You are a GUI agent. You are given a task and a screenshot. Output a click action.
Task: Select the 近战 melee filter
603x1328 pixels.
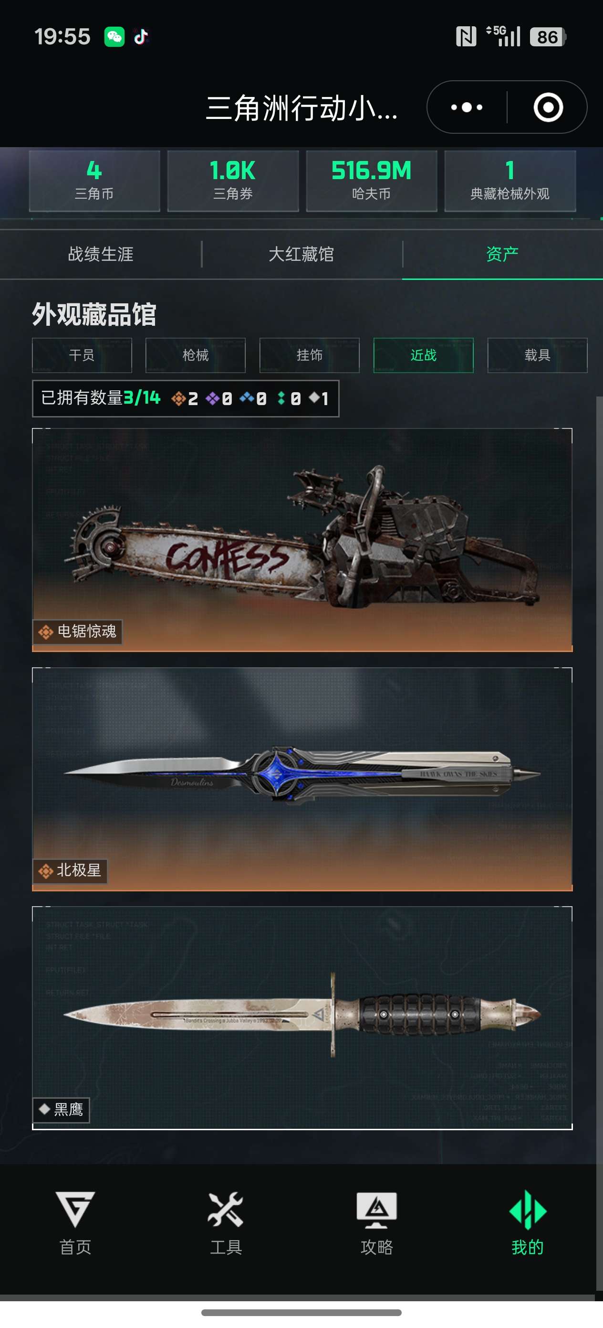point(423,355)
